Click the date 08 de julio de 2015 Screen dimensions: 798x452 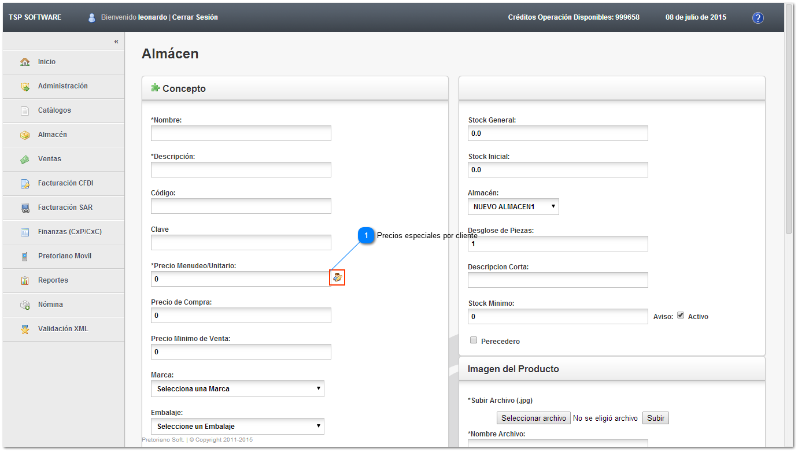click(x=696, y=17)
